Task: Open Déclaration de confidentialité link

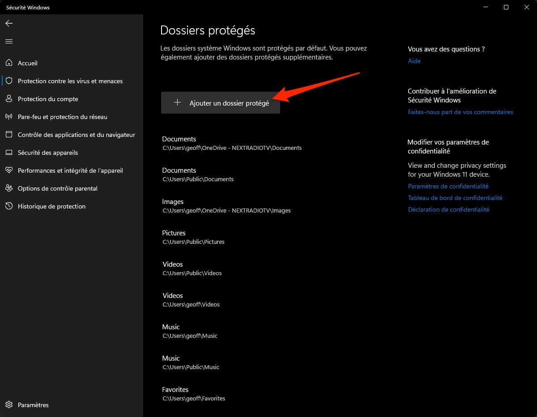Action: coord(449,209)
